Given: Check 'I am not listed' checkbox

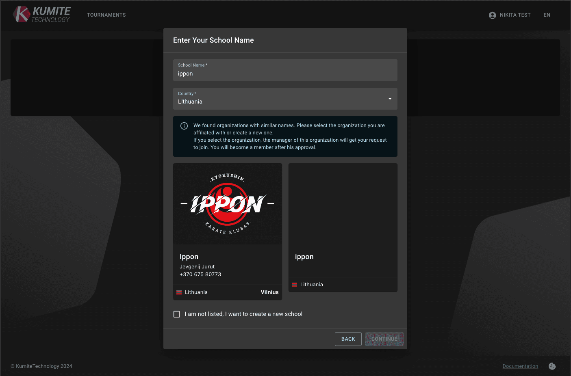Looking at the screenshot, I should click(177, 314).
